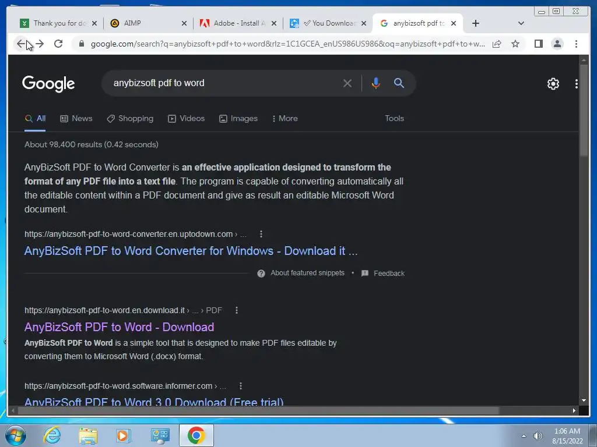Image resolution: width=597 pixels, height=447 pixels.
Task: Click Chrome icon in taskbar
Action: coord(196,435)
